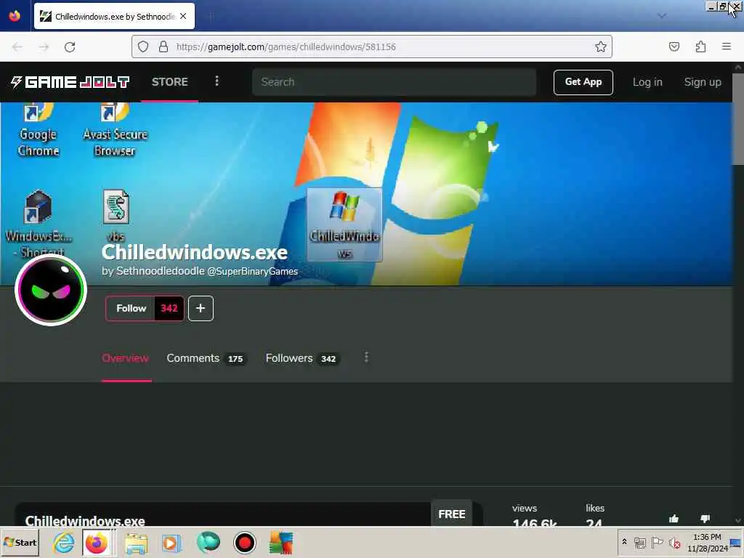744x558 pixels.
Task: Open the Sethnoodledoodle developer link
Action: tap(161, 271)
